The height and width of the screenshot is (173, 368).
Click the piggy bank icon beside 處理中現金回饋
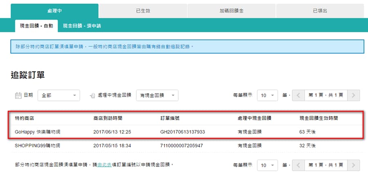coord(93,96)
